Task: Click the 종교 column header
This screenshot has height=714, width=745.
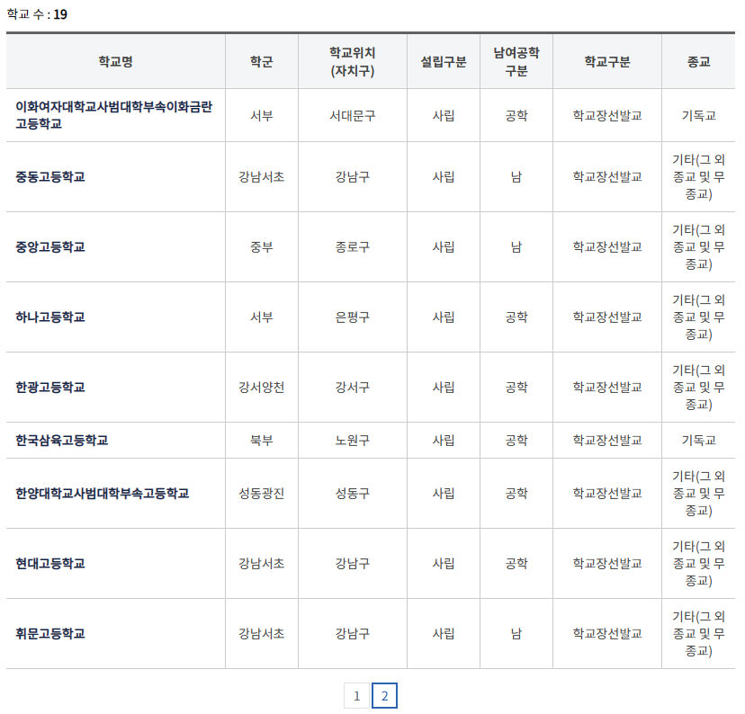Action: tap(698, 61)
